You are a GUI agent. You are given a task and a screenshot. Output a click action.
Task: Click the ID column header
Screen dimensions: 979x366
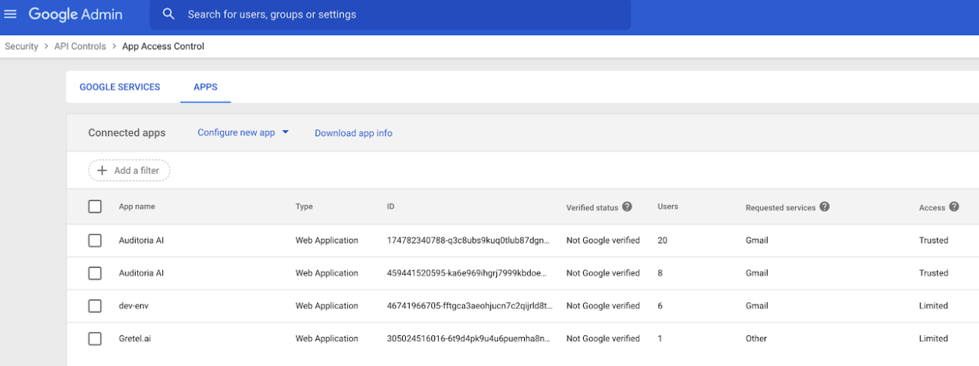click(391, 207)
